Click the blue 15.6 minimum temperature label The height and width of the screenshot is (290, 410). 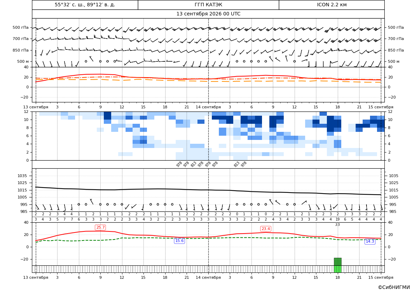tap(179, 241)
